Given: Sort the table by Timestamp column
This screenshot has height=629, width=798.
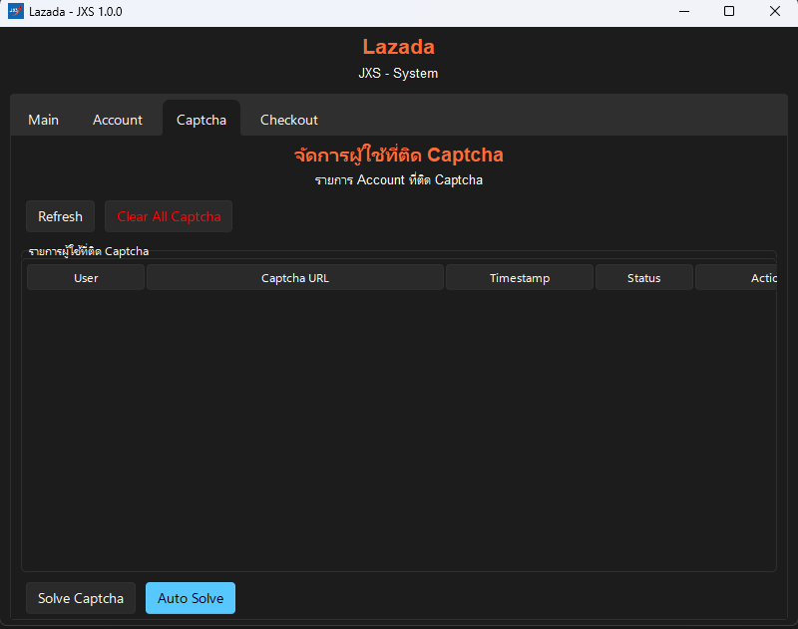Looking at the screenshot, I should tap(520, 278).
